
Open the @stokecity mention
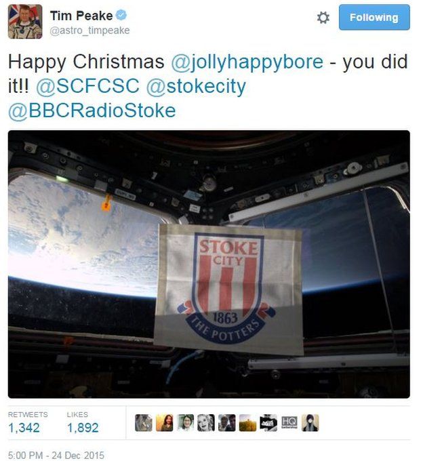[196, 87]
